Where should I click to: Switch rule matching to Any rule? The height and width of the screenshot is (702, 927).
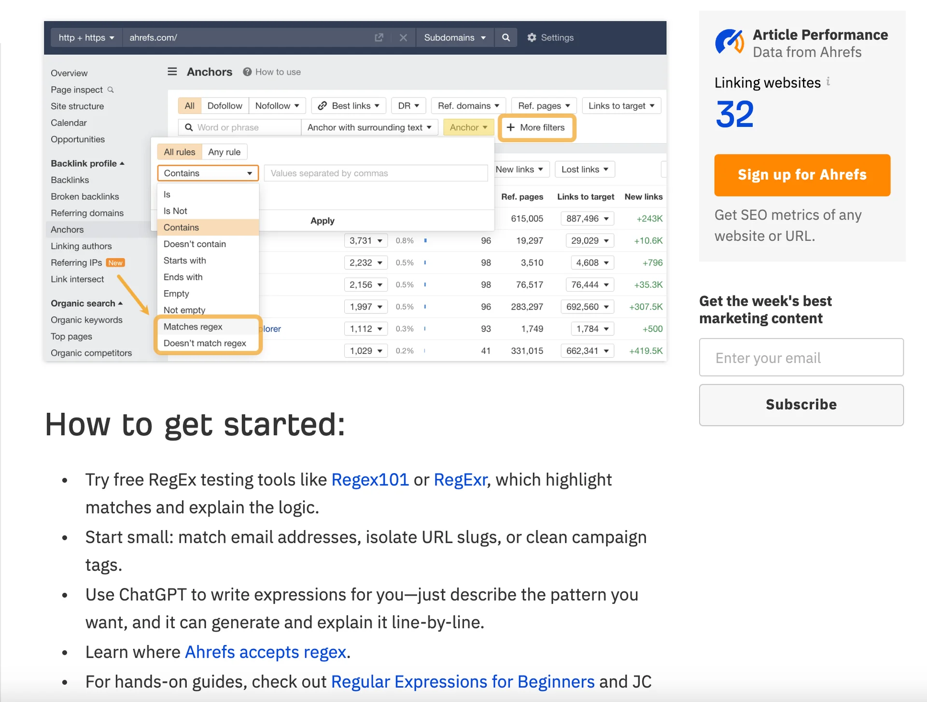pos(224,152)
